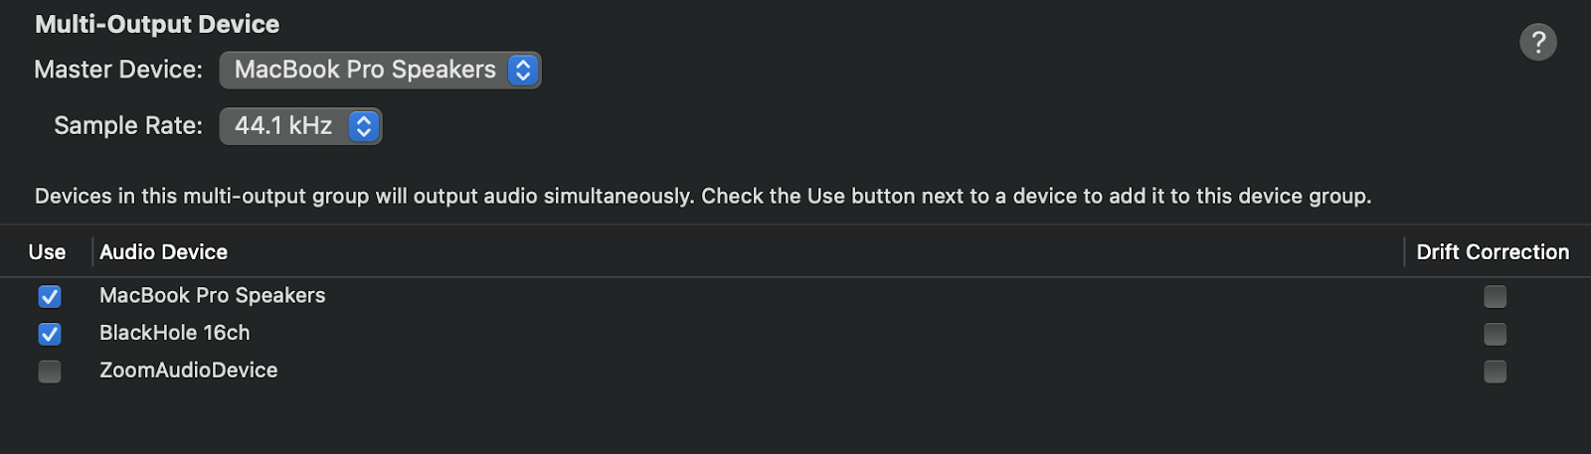1591x454 pixels.
Task: Open the MacBook Pro Speakers master device dropdown
Action: pyautogui.click(x=380, y=70)
